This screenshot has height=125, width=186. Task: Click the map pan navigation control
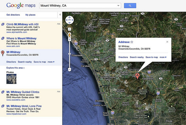coord(70,20)
